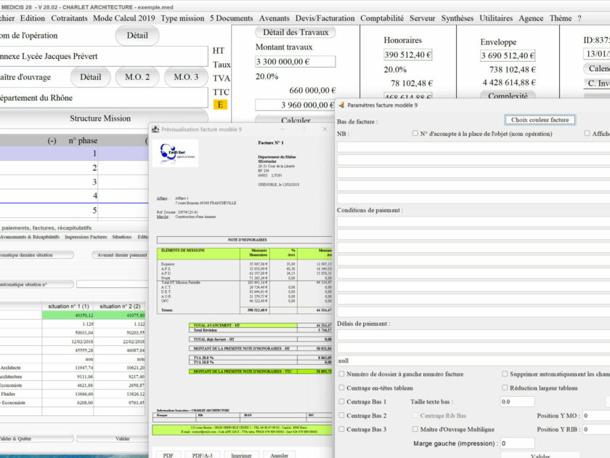
Task: Select phase row number 3
Action: [x=74, y=182]
